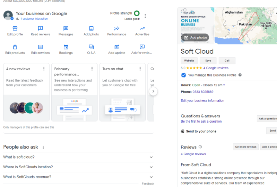277x187 pixels.
Task: Click the Soft Cloud business title
Action: point(197,51)
